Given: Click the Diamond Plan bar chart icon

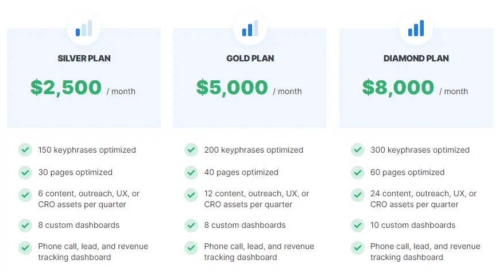Looking at the screenshot, I should click(x=416, y=29).
